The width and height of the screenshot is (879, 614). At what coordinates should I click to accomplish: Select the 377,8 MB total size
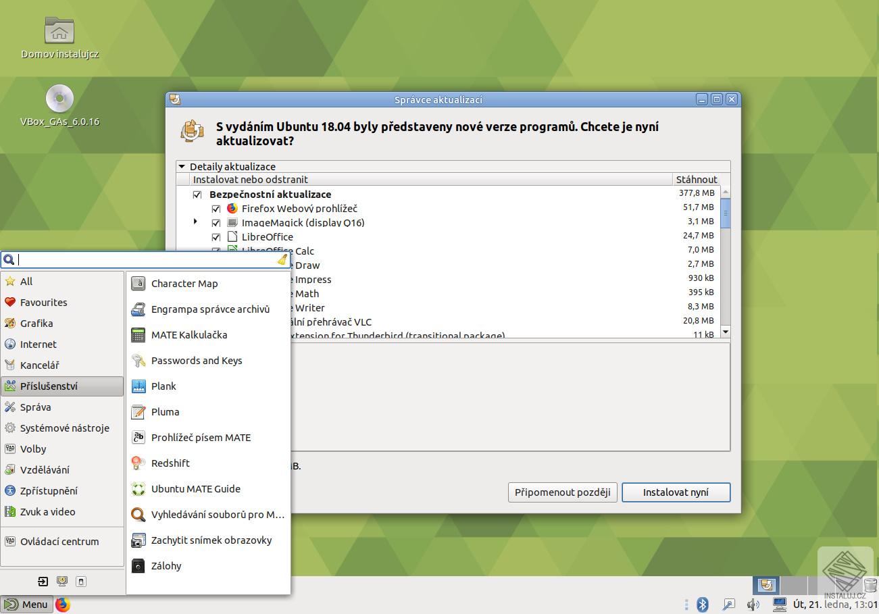coord(697,193)
